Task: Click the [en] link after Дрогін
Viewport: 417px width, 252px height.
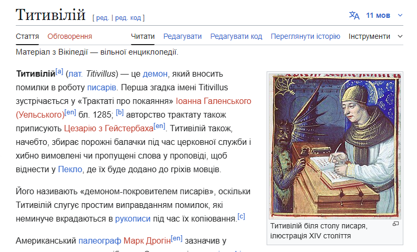Action: click(177, 238)
